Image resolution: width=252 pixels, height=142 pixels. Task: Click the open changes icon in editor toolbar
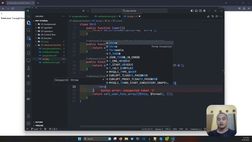[213, 17]
